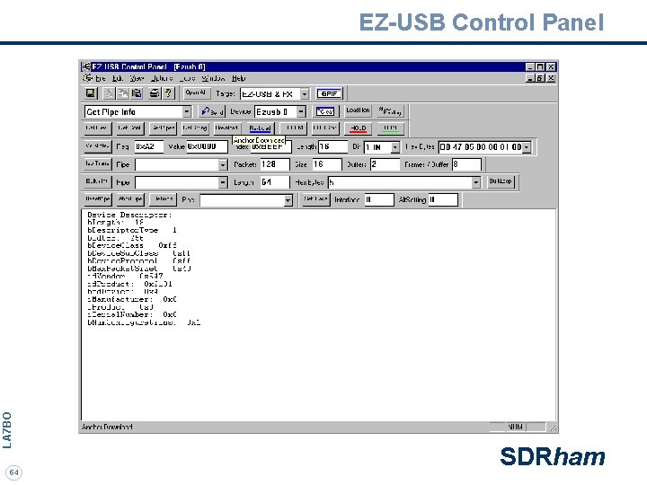647x485 pixels.
Task: Click the Value field showing 0x0000
Action: (207, 147)
